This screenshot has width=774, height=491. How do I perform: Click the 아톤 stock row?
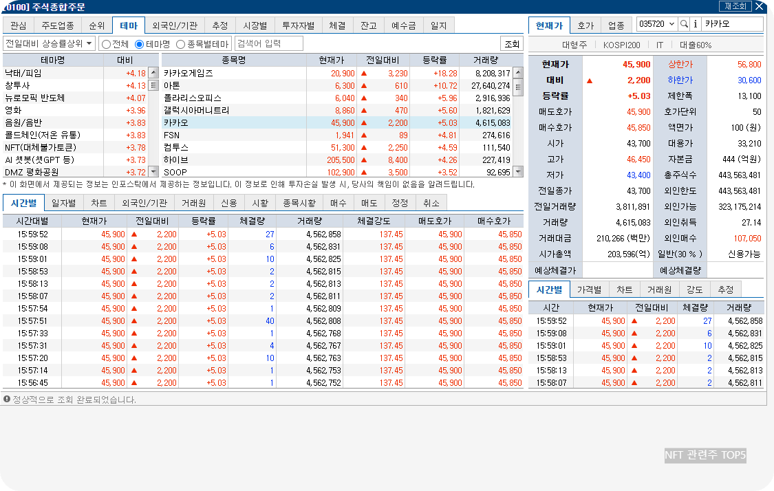pos(337,85)
